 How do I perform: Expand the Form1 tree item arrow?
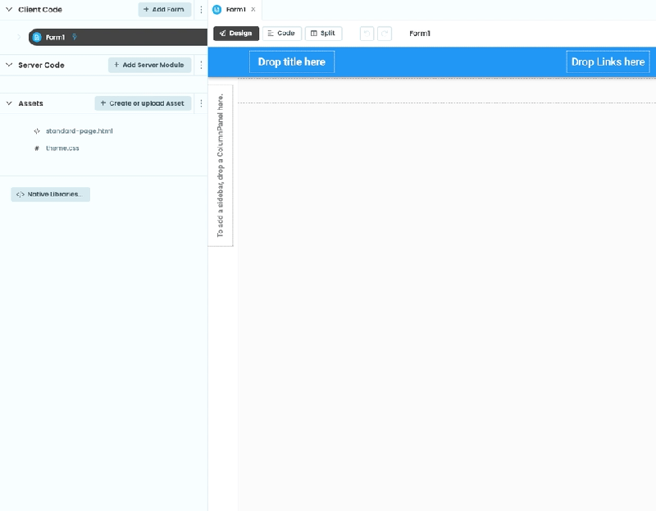point(18,36)
